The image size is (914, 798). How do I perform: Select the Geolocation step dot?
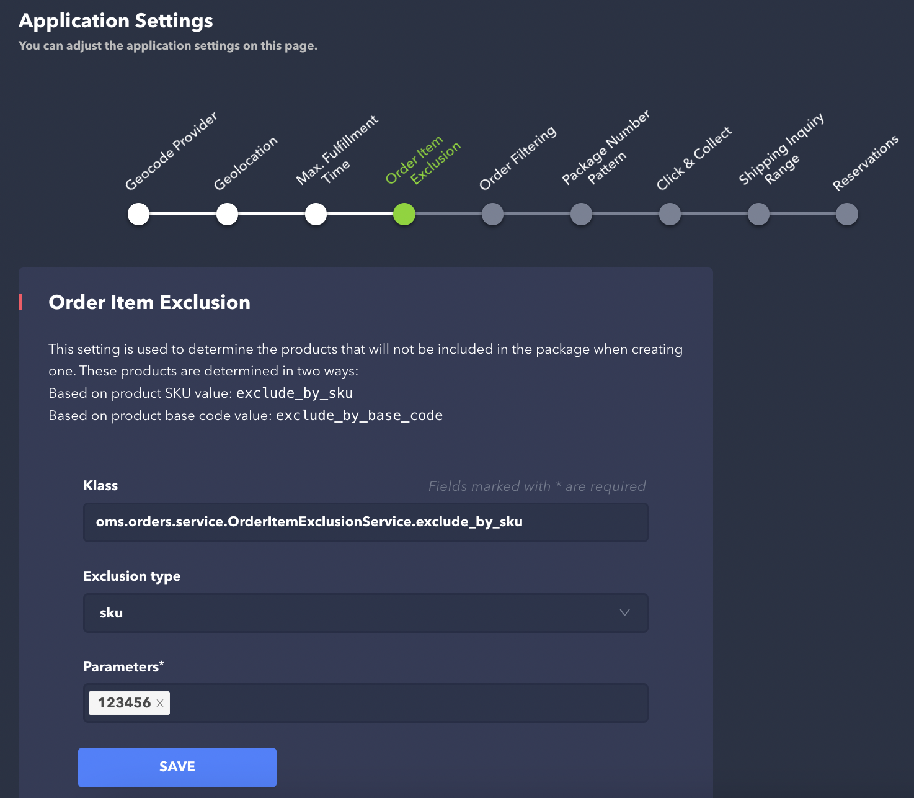click(228, 214)
